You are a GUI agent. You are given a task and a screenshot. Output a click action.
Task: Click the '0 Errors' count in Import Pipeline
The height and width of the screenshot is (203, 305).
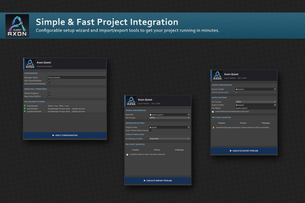(157, 150)
